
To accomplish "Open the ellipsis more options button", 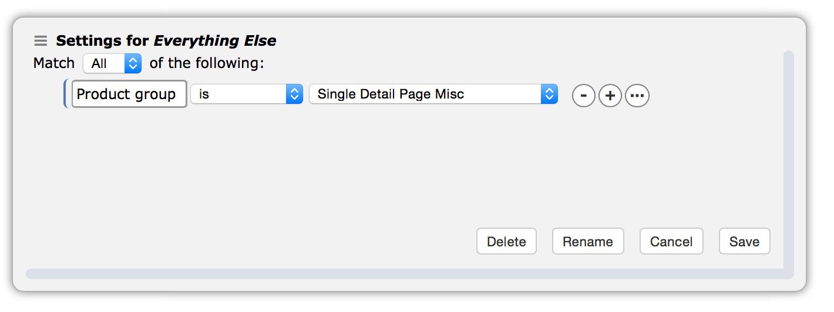I will (637, 96).
